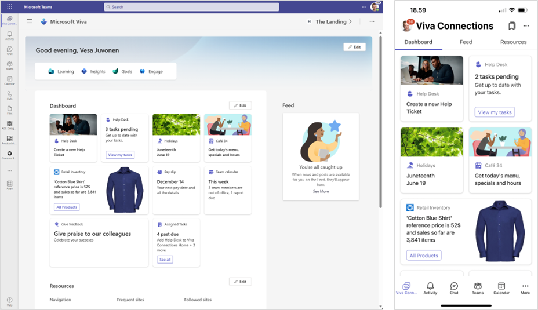Click See all on Assigned Tasks card

[165, 260]
